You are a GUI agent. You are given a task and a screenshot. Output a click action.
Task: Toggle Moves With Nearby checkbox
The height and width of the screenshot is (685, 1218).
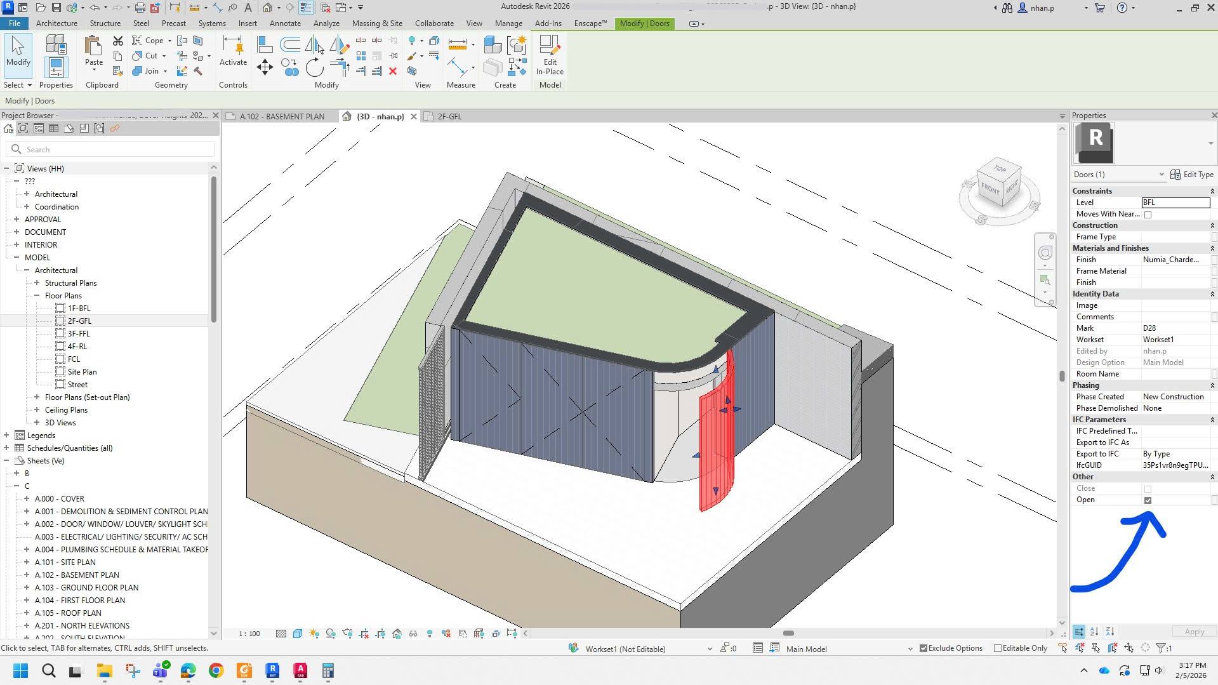pyautogui.click(x=1148, y=215)
